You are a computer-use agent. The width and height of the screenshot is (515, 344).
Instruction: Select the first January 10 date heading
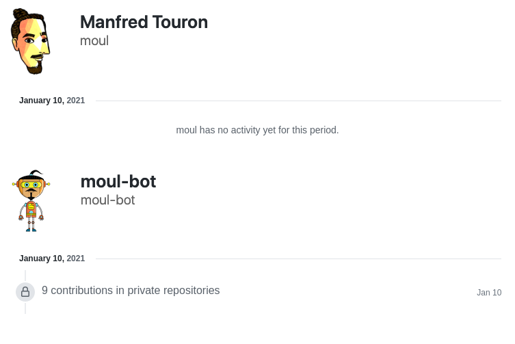coord(52,101)
